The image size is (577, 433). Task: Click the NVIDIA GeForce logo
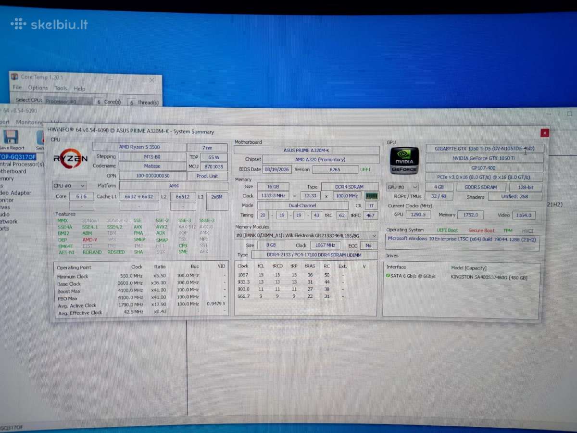(404, 160)
